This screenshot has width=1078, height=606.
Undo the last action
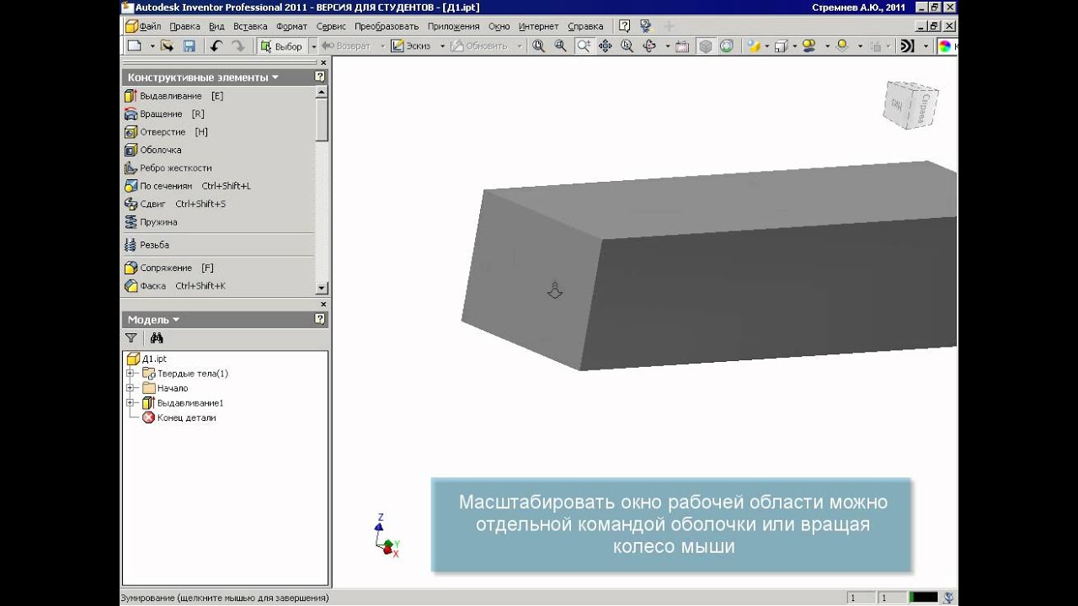[216, 46]
